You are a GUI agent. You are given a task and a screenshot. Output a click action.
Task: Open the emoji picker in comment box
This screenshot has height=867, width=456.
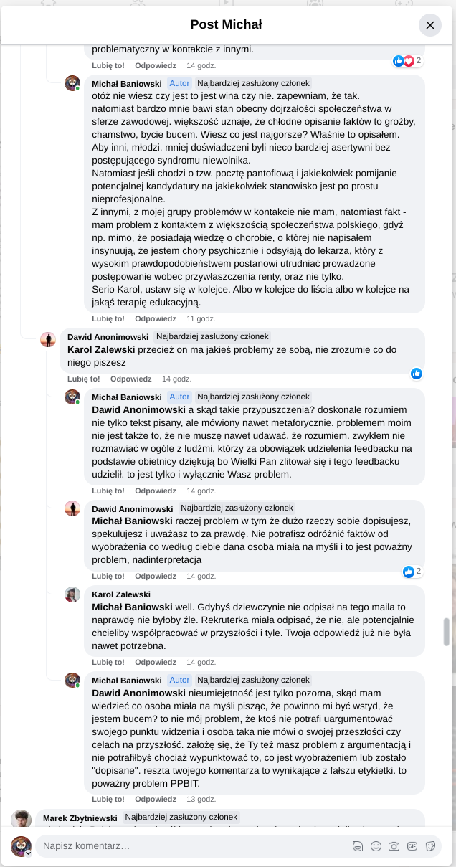coord(376,846)
